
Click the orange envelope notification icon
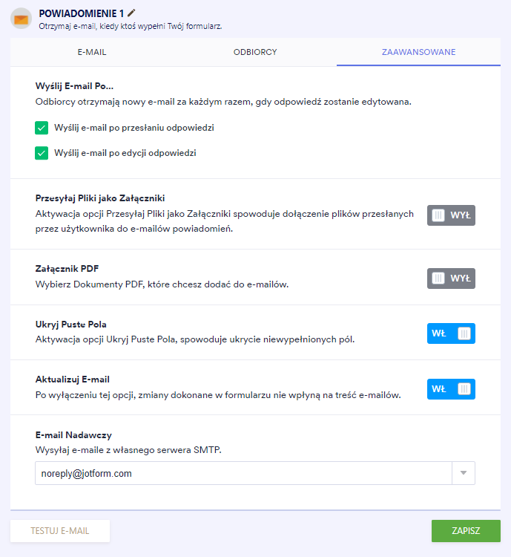pos(22,19)
